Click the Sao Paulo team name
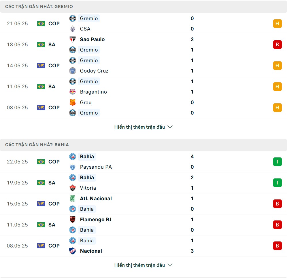This screenshot has width=287, height=278. pyautogui.click(x=92, y=39)
